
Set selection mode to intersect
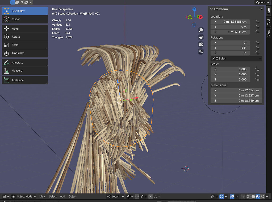click(x=31, y=2)
